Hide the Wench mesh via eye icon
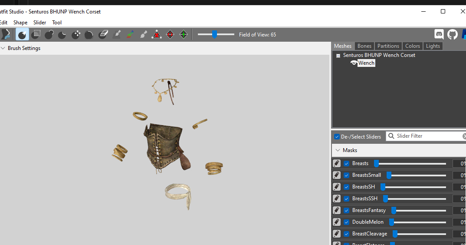The width and height of the screenshot is (466, 245). (x=354, y=63)
